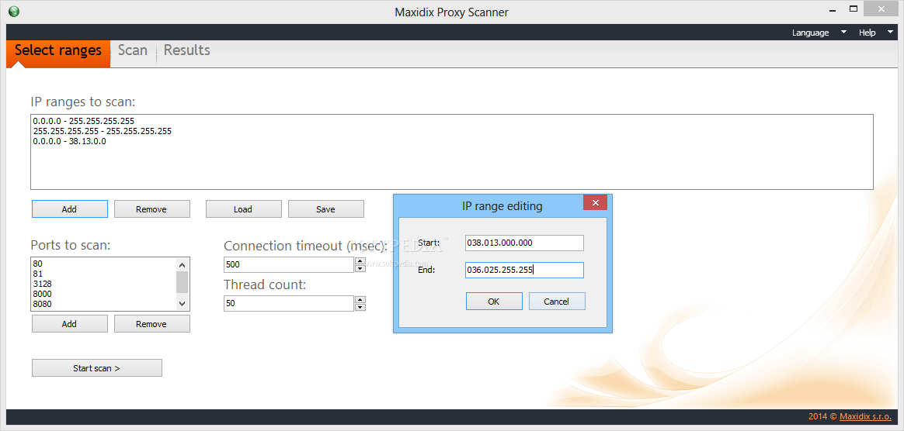The width and height of the screenshot is (904, 431).
Task: Select the range 255.255.255.255 - 255.255.255.255
Action: point(102,131)
